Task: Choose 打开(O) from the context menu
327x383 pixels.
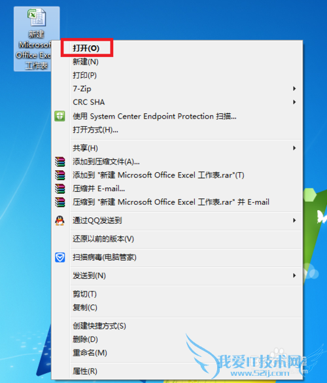Action: click(177, 48)
